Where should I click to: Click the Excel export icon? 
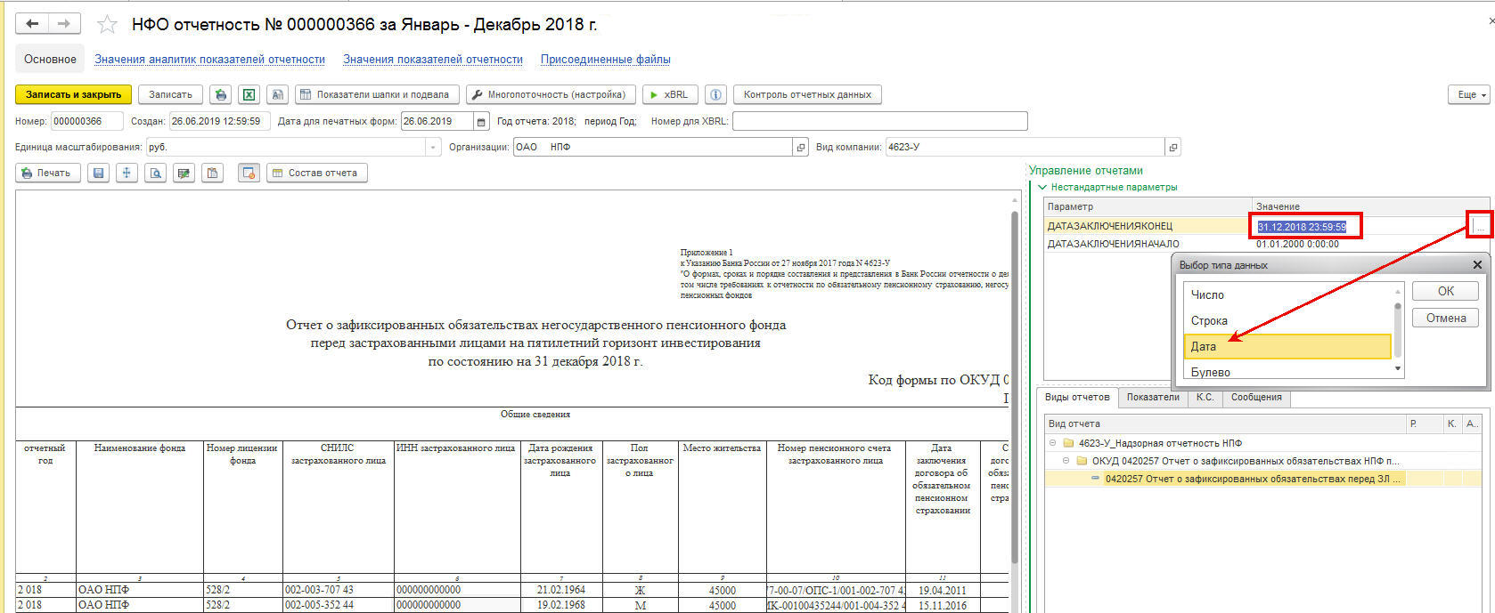(249, 94)
